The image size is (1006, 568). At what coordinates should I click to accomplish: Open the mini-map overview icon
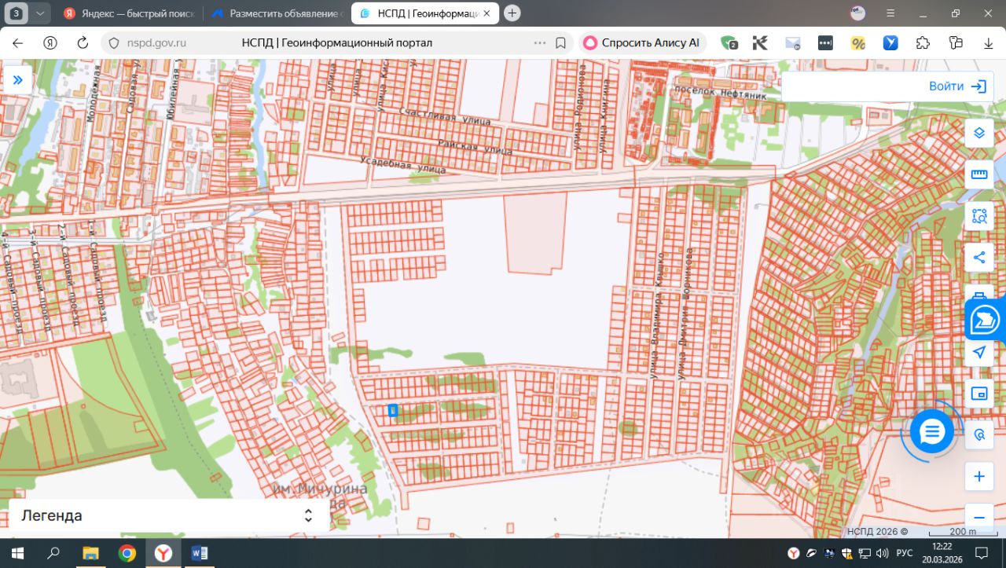tap(979, 393)
